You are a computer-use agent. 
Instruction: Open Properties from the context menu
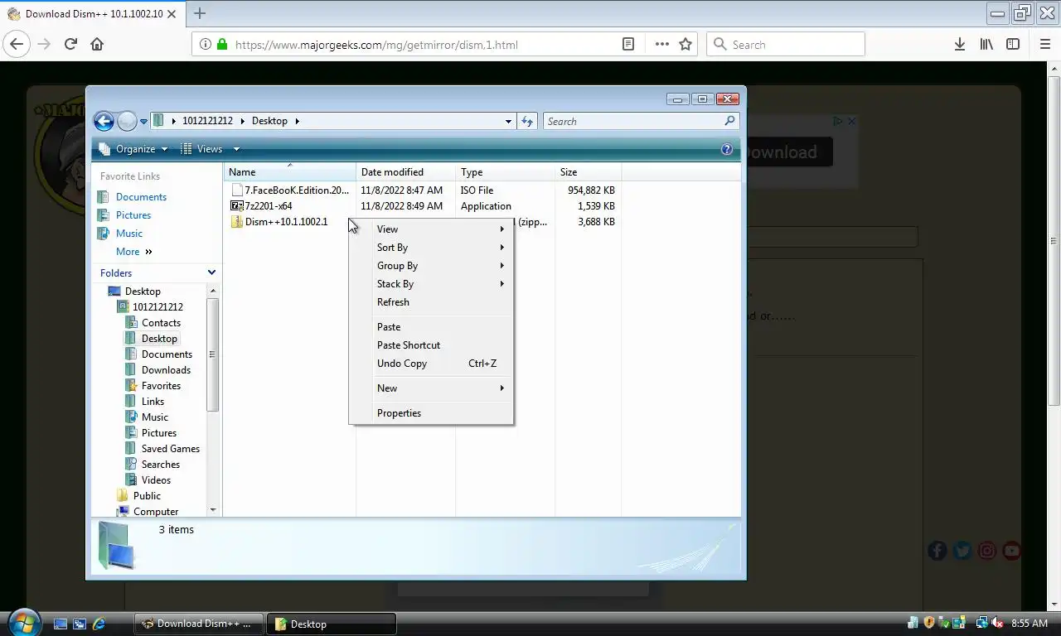click(431, 413)
